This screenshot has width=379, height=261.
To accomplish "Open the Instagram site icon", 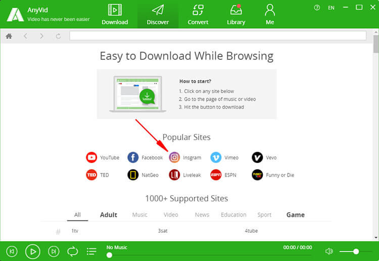I will click(174, 157).
